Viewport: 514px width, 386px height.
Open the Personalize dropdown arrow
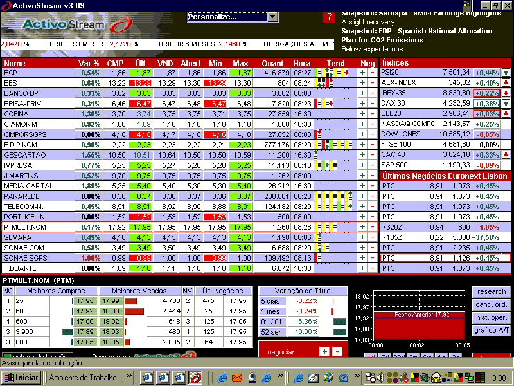click(x=273, y=17)
